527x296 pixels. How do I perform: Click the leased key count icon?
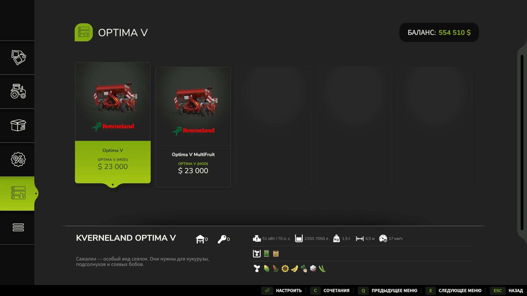(x=222, y=239)
